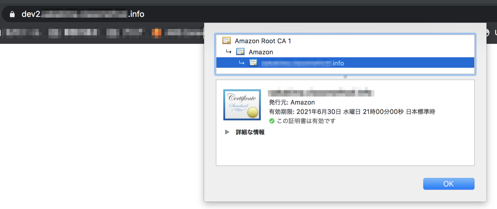Viewport: 497px width, 209px height.
Task: Select the highlighted .info certificate row
Action: [345, 63]
